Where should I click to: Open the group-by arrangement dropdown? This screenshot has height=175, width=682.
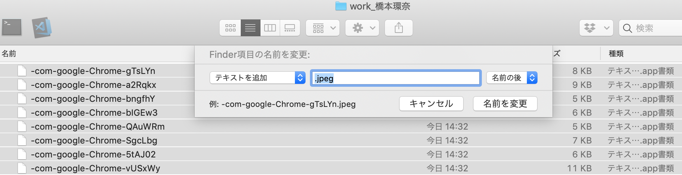coord(322,28)
